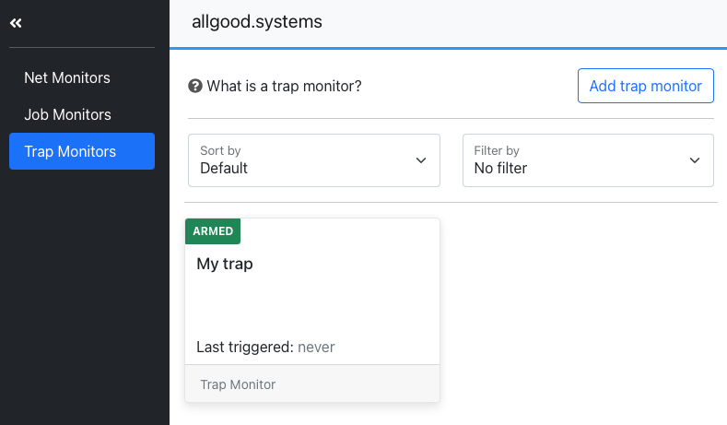
Task: Click empty body area of My trap card
Action: click(312, 306)
